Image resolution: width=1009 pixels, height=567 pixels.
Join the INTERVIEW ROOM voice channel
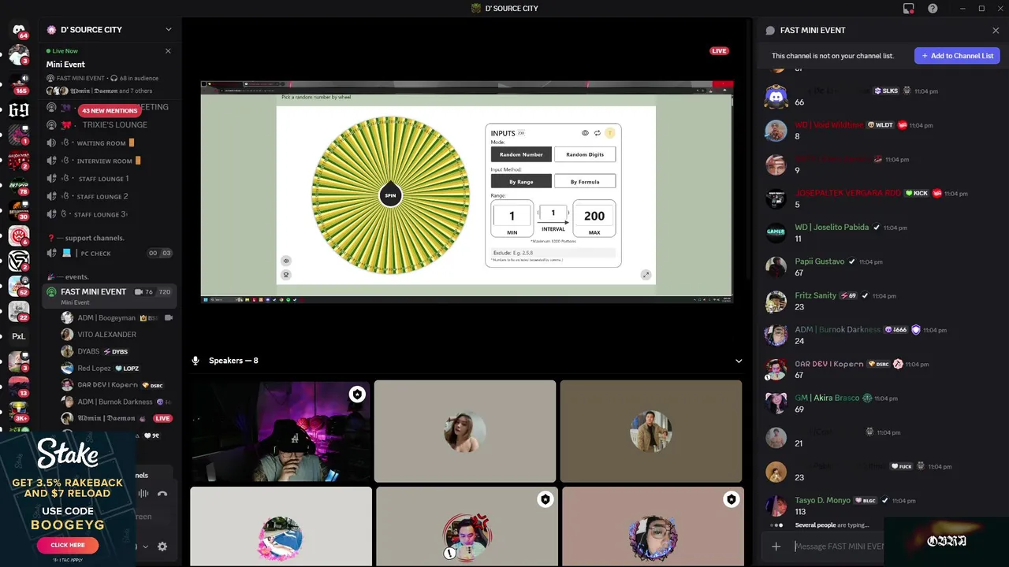pos(104,161)
